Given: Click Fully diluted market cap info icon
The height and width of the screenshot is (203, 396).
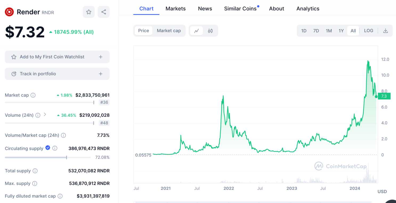Looking at the screenshot, I should pos(60,196).
